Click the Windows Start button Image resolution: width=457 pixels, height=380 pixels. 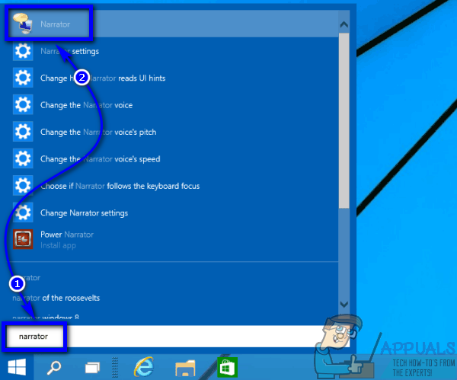coord(17,366)
